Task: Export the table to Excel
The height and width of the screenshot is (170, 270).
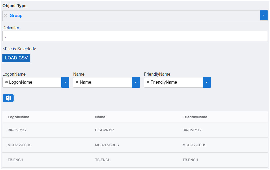Action: click(8, 98)
